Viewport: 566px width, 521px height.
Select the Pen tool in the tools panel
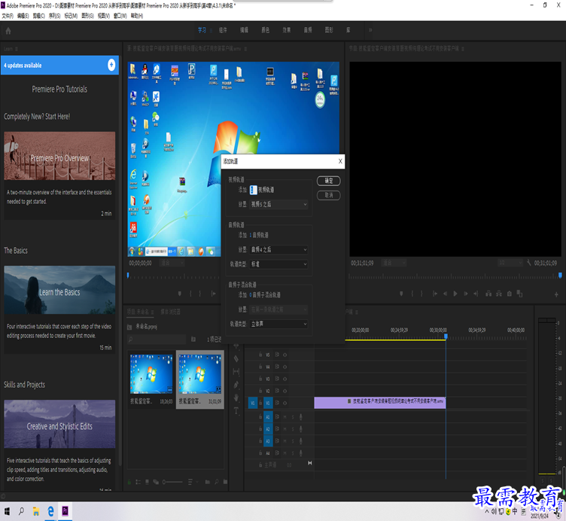click(x=236, y=385)
